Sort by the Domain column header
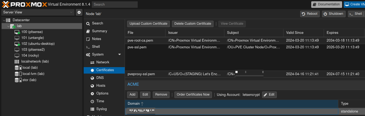The image size is (365, 116). point(231,104)
